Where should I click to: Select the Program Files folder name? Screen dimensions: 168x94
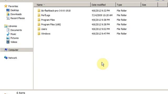point(48,20)
